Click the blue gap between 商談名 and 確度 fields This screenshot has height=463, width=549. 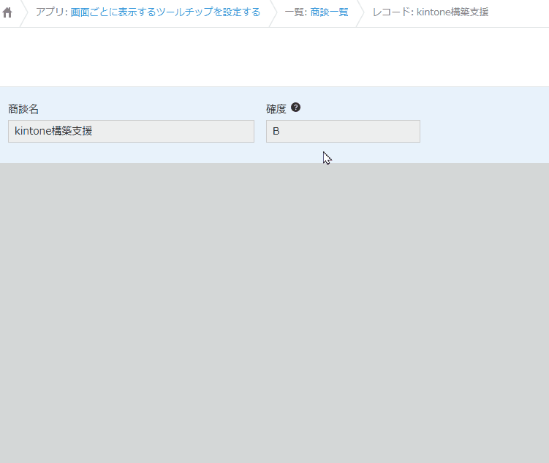click(260, 132)
